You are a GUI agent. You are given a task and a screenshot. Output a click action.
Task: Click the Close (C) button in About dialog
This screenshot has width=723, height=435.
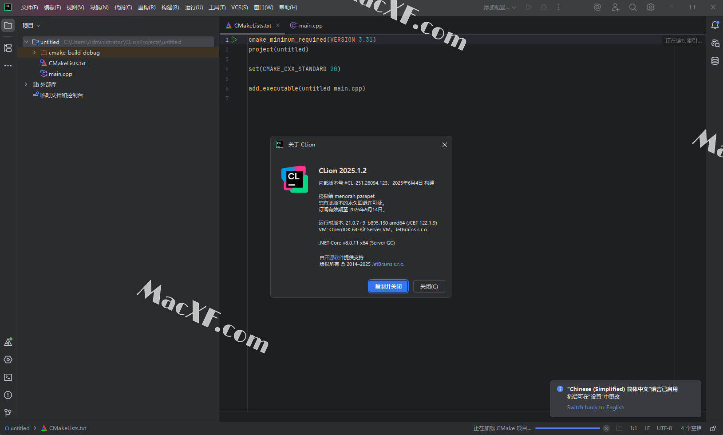(x=429, y=286)
